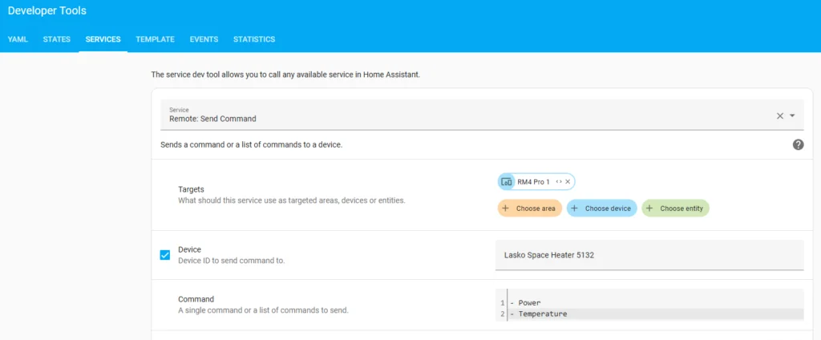Click the plus icon on Choose entity
The image size is (821, 340).
click(649, 208)
